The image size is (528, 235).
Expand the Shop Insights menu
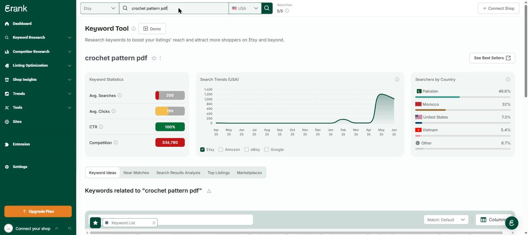click(x=69, y=79)
